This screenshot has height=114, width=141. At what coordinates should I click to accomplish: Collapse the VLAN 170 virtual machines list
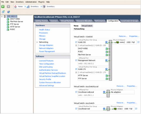tap(76, 72)
